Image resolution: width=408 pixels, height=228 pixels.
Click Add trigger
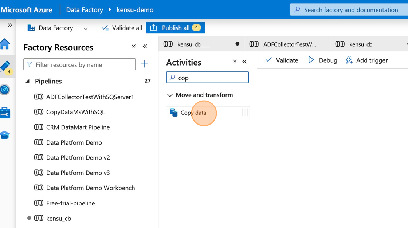(366, 60)
